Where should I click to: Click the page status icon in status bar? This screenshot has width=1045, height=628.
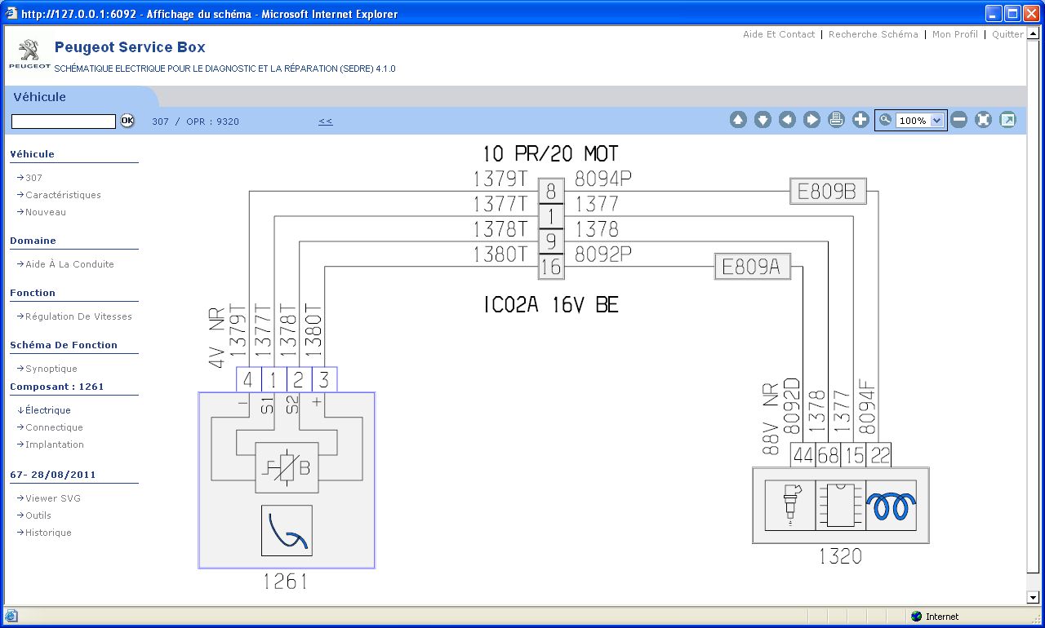coord(11,617)
